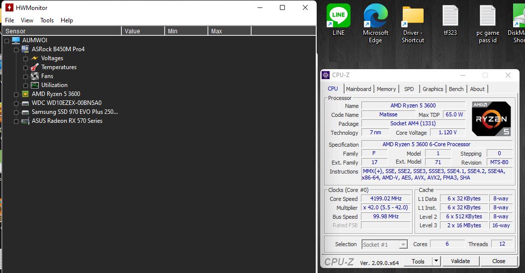Click the ASUS Radeon RX 570 card icon

tap(25, 121)
